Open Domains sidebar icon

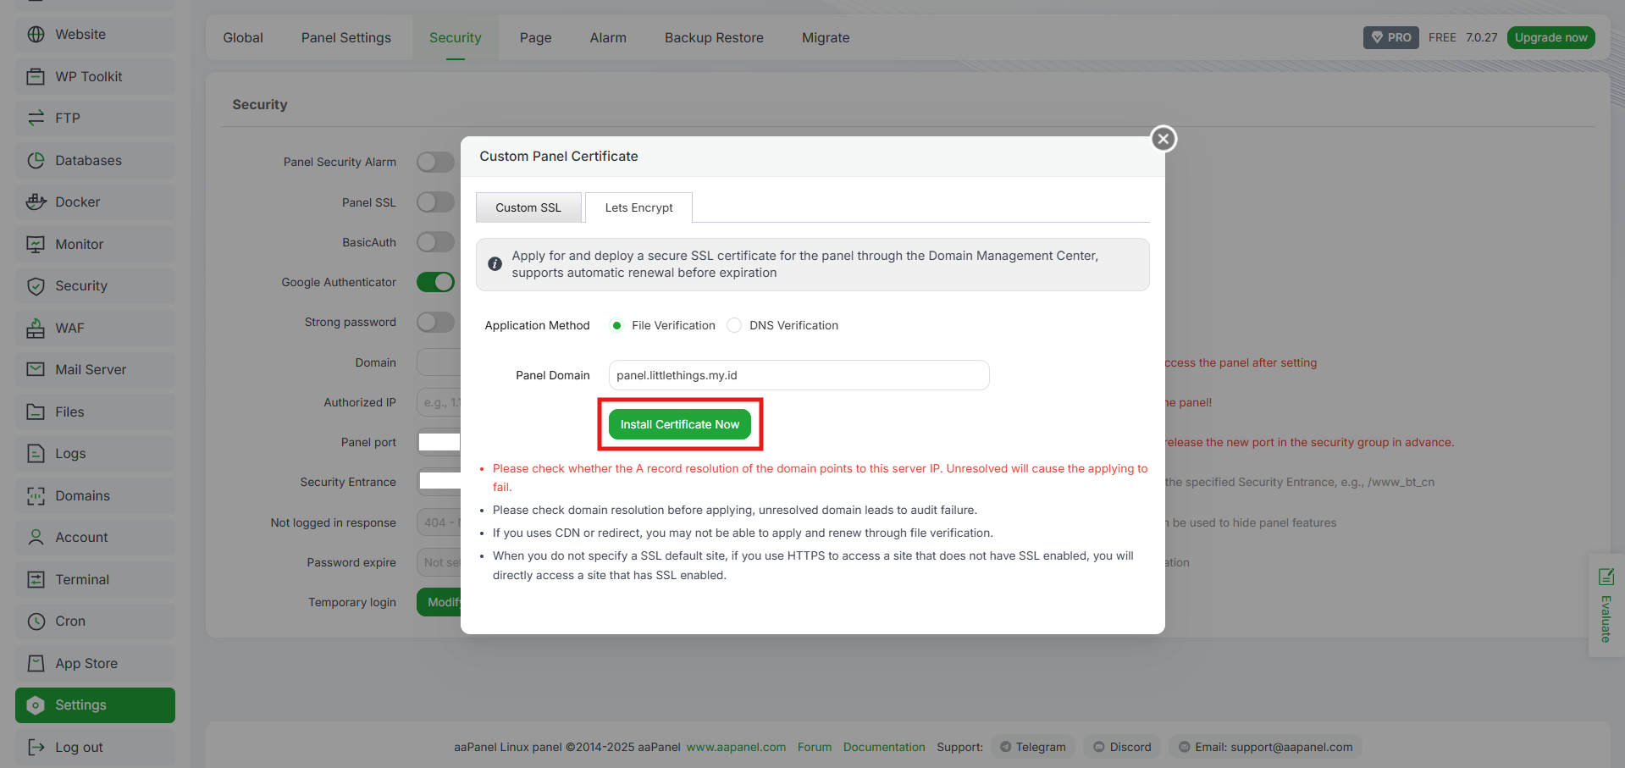[36, 495]
